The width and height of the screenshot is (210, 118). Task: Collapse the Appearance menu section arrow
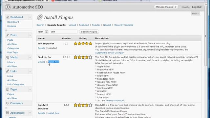30,113
